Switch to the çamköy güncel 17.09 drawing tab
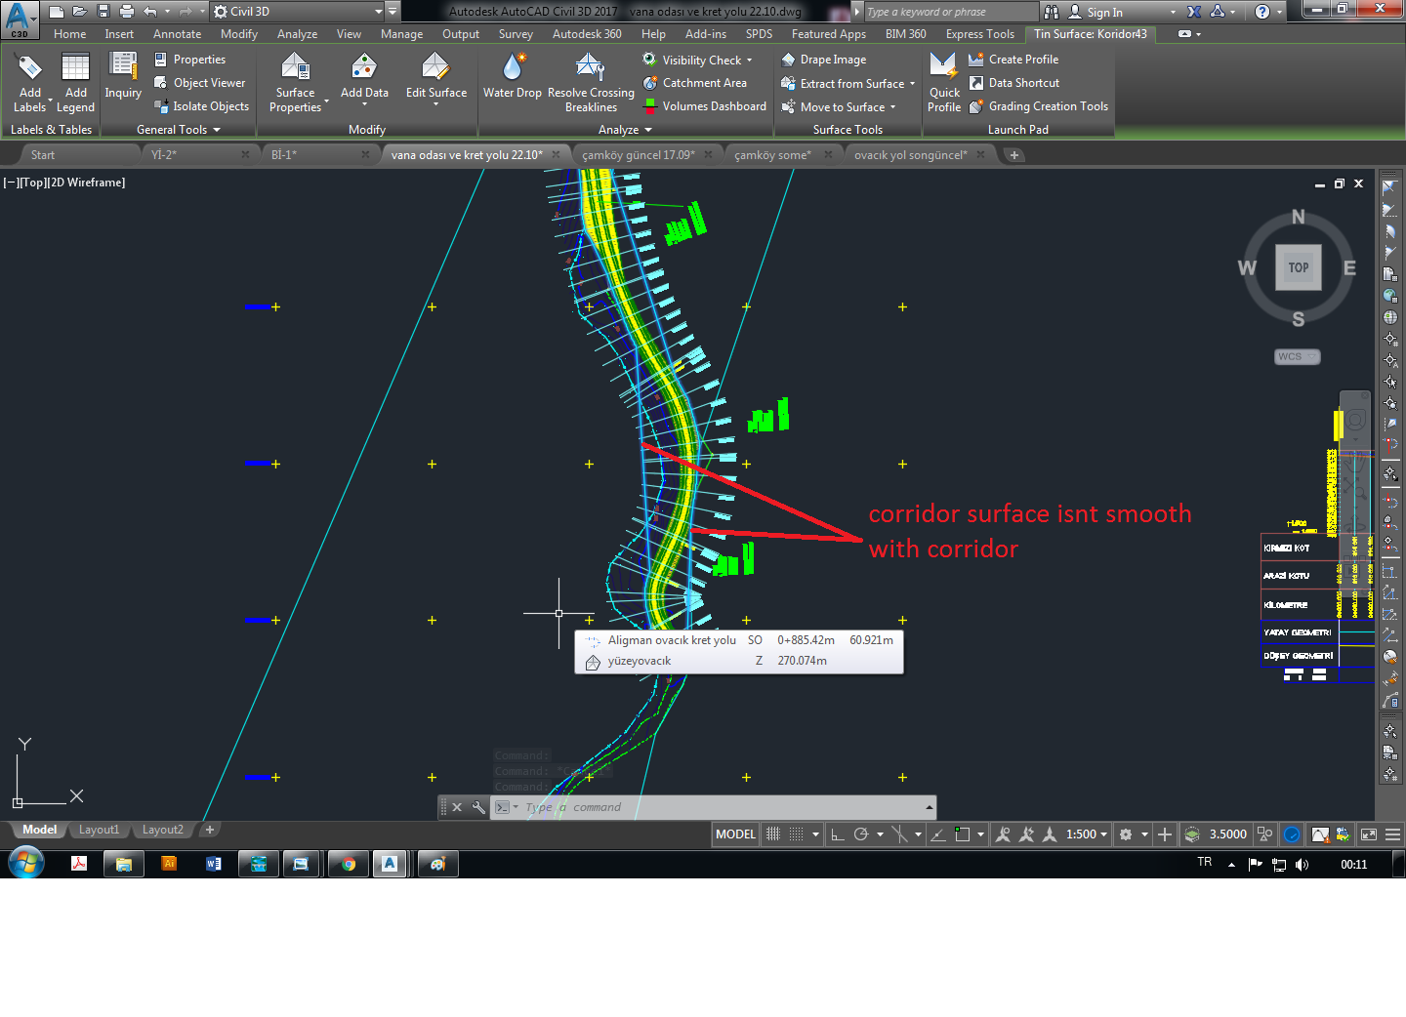This screenshot has height=1017, width=1406. (x=647, y=153)
